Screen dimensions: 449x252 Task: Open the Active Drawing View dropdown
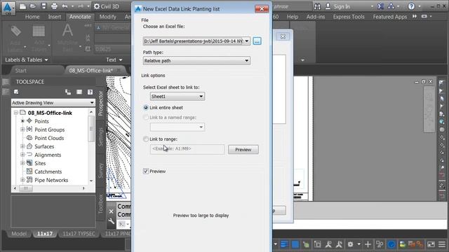click(x=92, y=103)
